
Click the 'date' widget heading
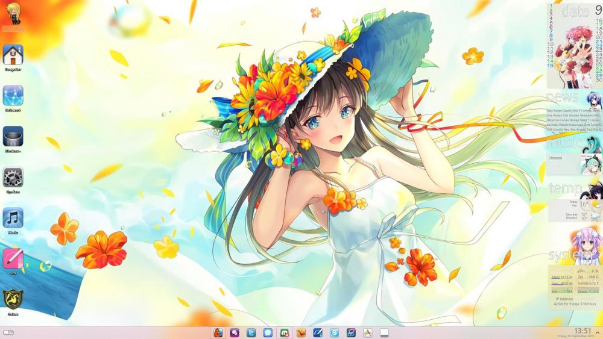(x=575, y=11)
